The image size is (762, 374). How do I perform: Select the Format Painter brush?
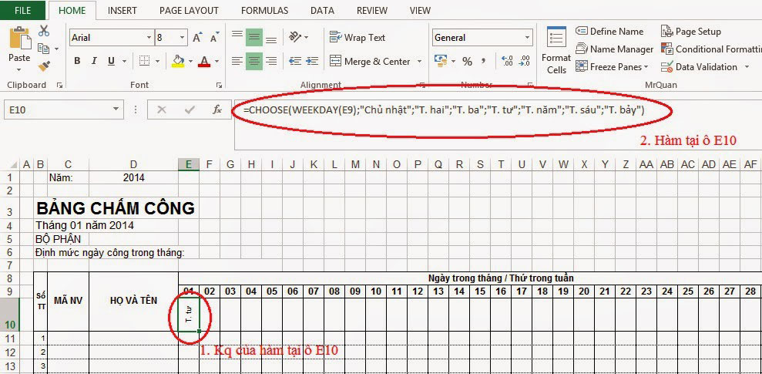(x=44, y=66)
